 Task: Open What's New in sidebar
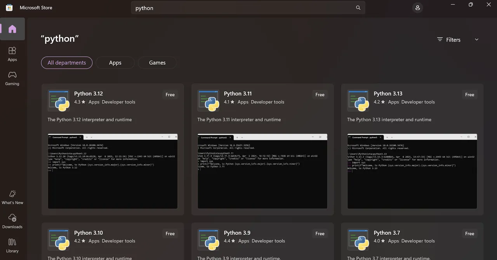pos(12,197)
